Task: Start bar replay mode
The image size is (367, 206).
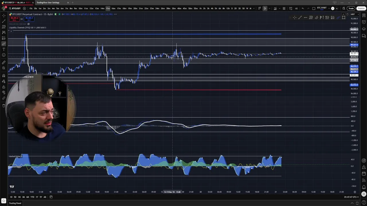Action: tap(296, 8)
